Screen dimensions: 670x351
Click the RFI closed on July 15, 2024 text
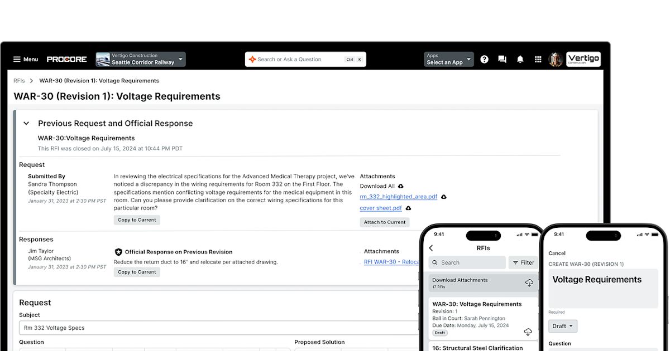110,149
